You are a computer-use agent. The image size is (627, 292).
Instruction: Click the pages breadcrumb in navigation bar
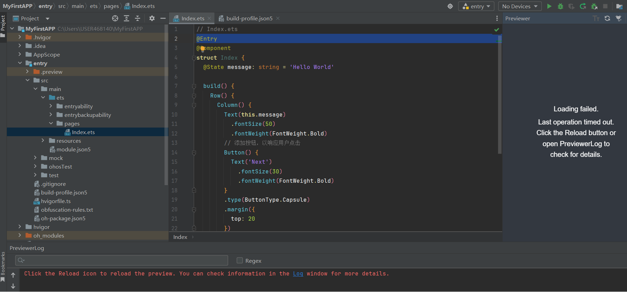coord(111,6)
